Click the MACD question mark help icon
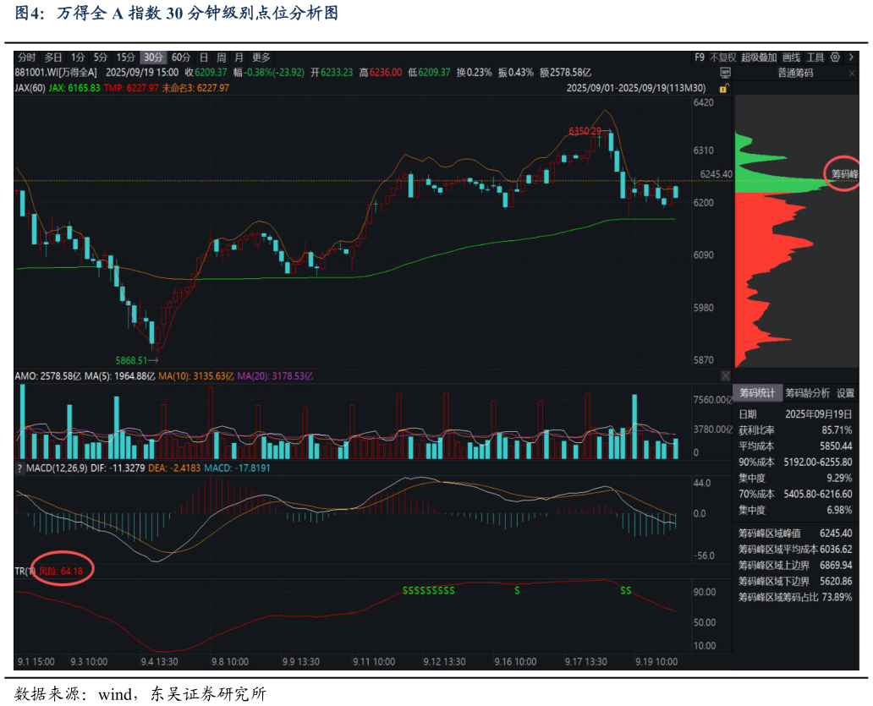 19,468
